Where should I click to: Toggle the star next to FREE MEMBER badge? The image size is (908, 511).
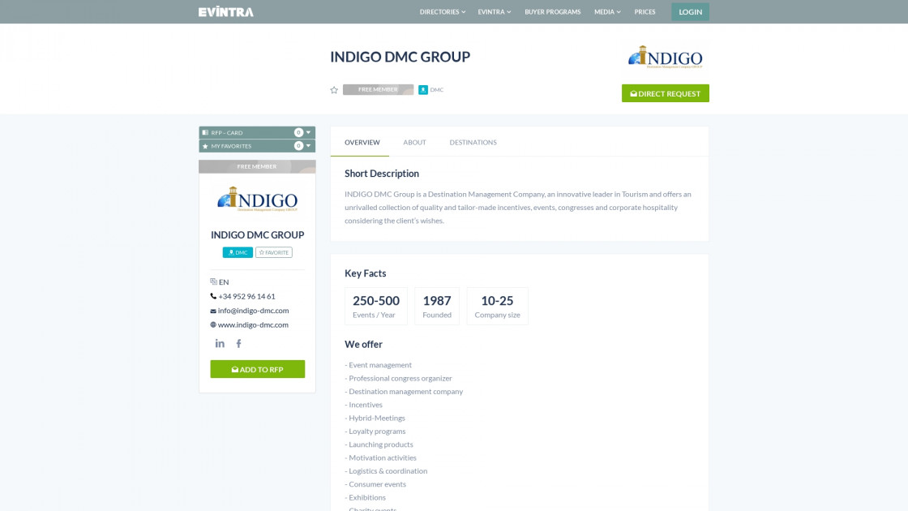point(333,90)
